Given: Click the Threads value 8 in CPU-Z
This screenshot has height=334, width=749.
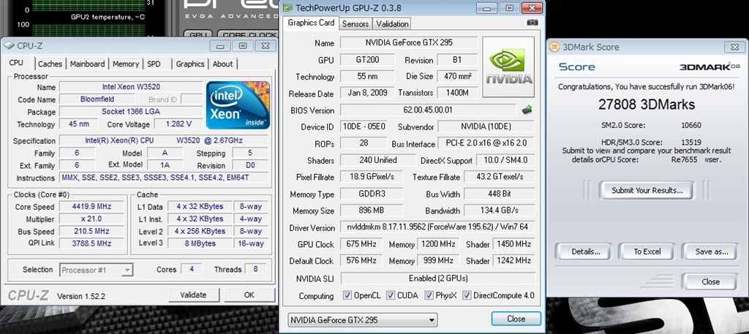Looking at the screenshot, I should [x=255, y=269].
